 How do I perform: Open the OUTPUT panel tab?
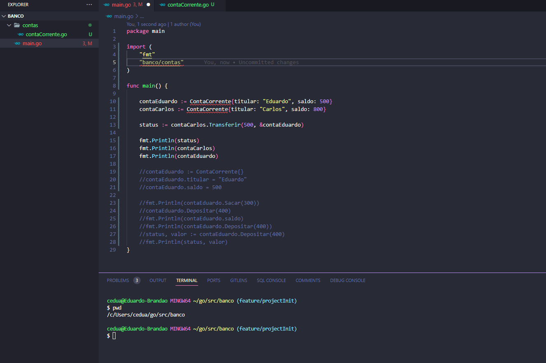click(158, 280)
